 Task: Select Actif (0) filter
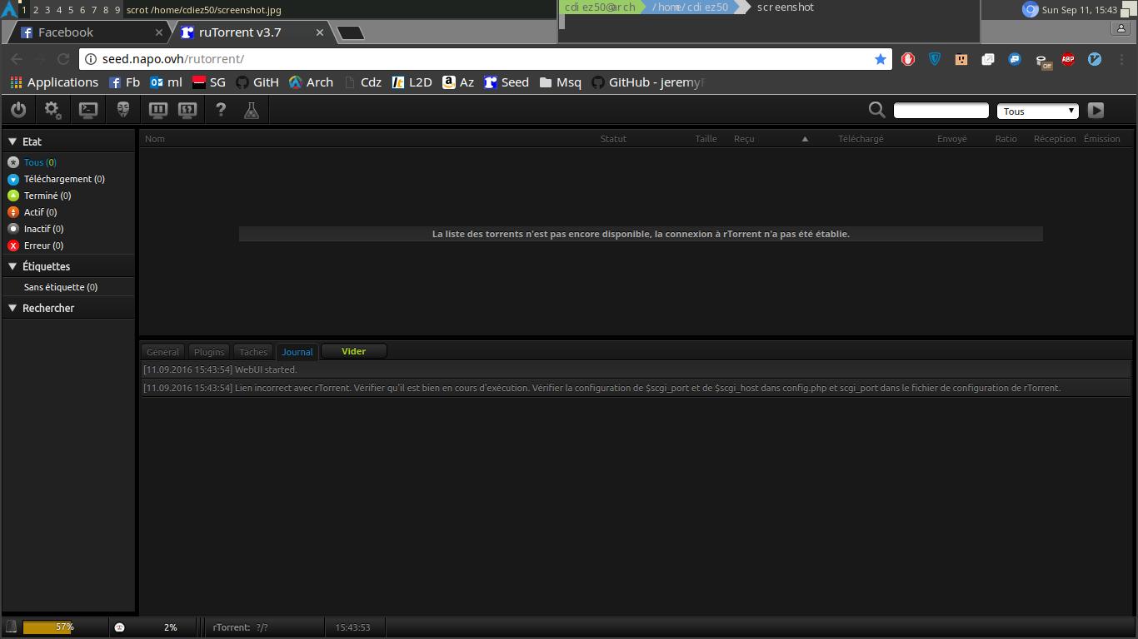[40, 212]
